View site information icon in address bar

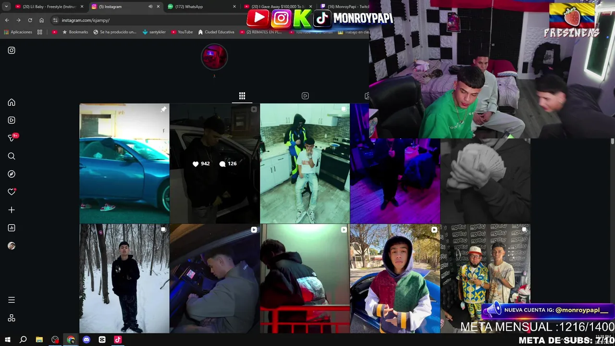(55, 20)
